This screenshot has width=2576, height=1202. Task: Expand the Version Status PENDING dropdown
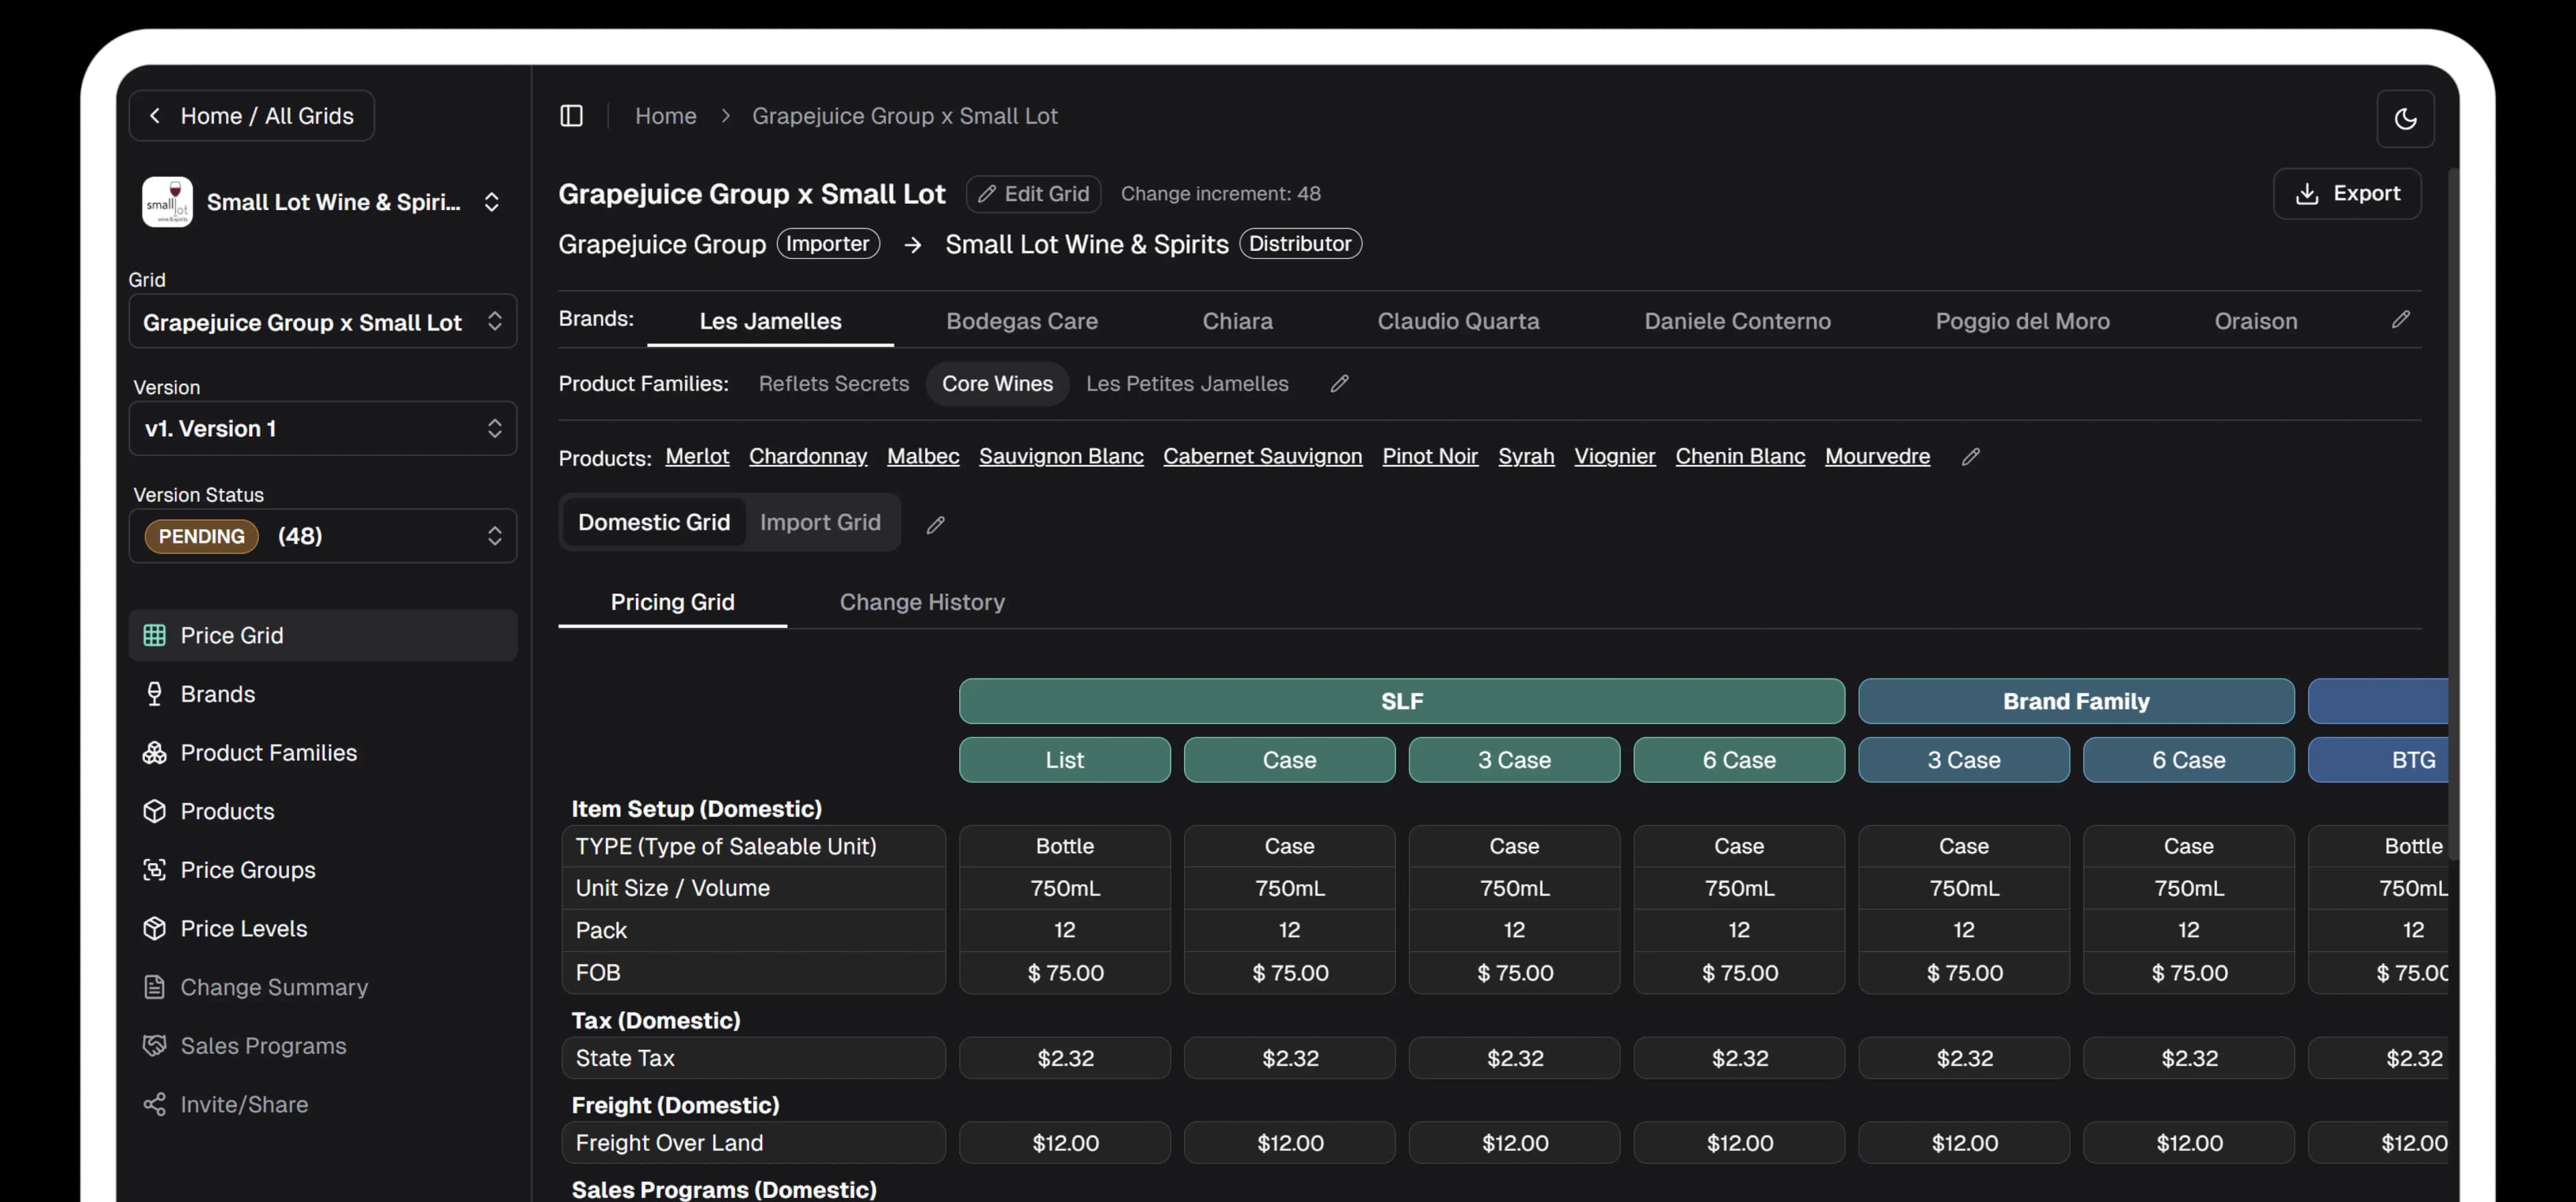[x=322, y=536]
